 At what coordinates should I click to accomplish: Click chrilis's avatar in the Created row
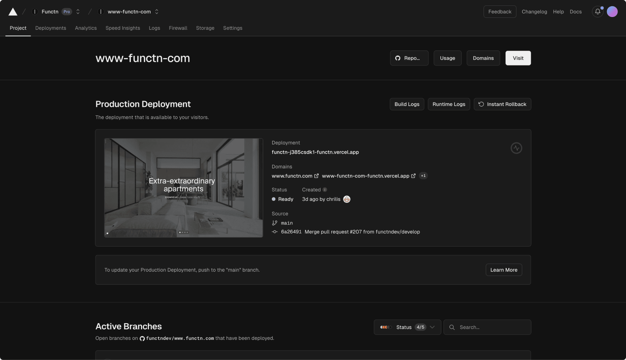(346, 199)
